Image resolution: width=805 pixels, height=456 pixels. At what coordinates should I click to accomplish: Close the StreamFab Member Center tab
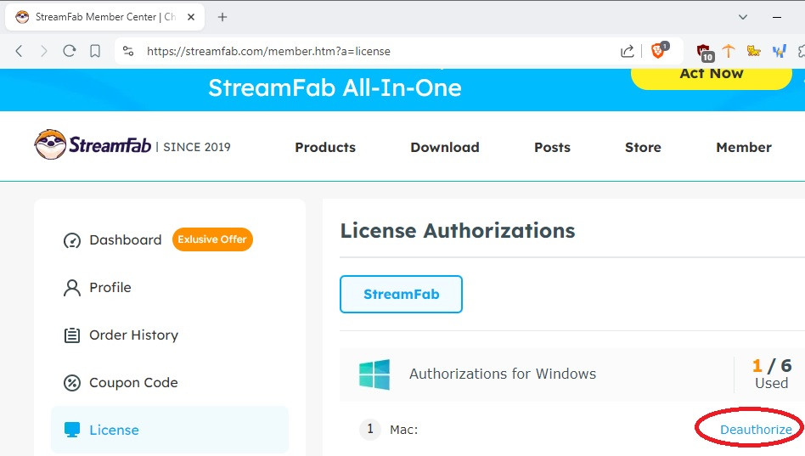(191, 17)
